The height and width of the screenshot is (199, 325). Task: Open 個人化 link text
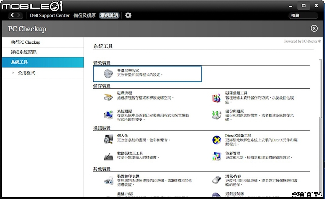pyautogui.click(x=123, y=136)
